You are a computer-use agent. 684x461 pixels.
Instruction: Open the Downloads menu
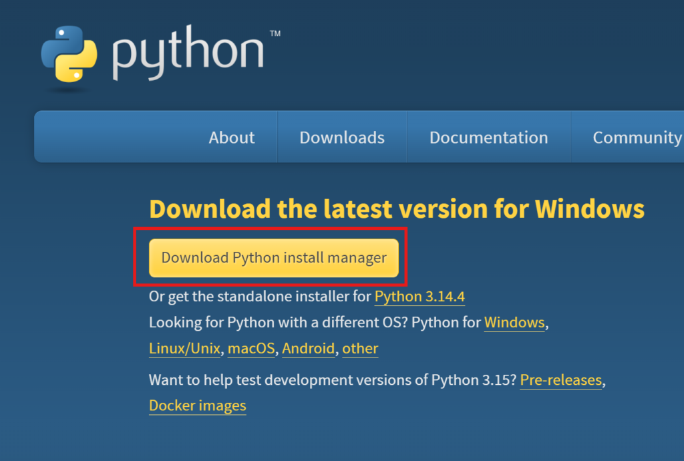click(342, 138)
